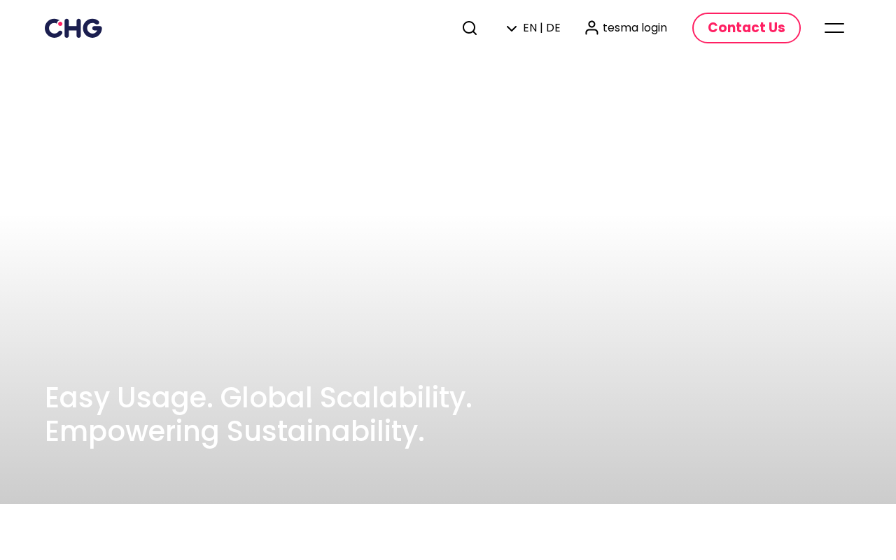Click the pink dot in the CHG logo

tap(60, 24)
